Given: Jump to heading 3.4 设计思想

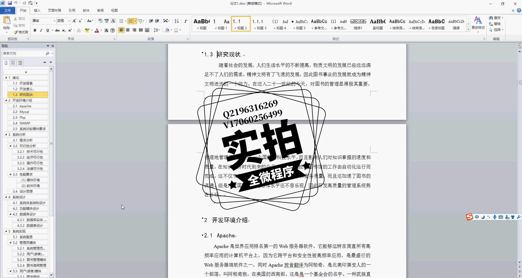Looking at the screenshot, I should (x=28, y=191).
